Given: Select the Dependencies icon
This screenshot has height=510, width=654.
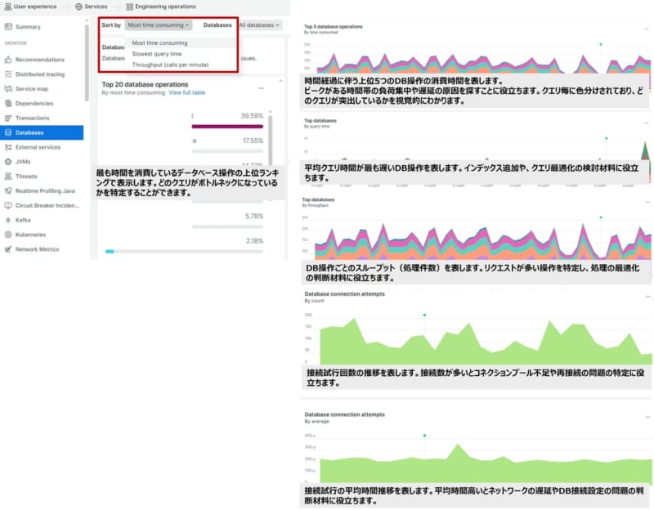Looking at the screenshot, I should pyautogui.click(x=8, y=103).
